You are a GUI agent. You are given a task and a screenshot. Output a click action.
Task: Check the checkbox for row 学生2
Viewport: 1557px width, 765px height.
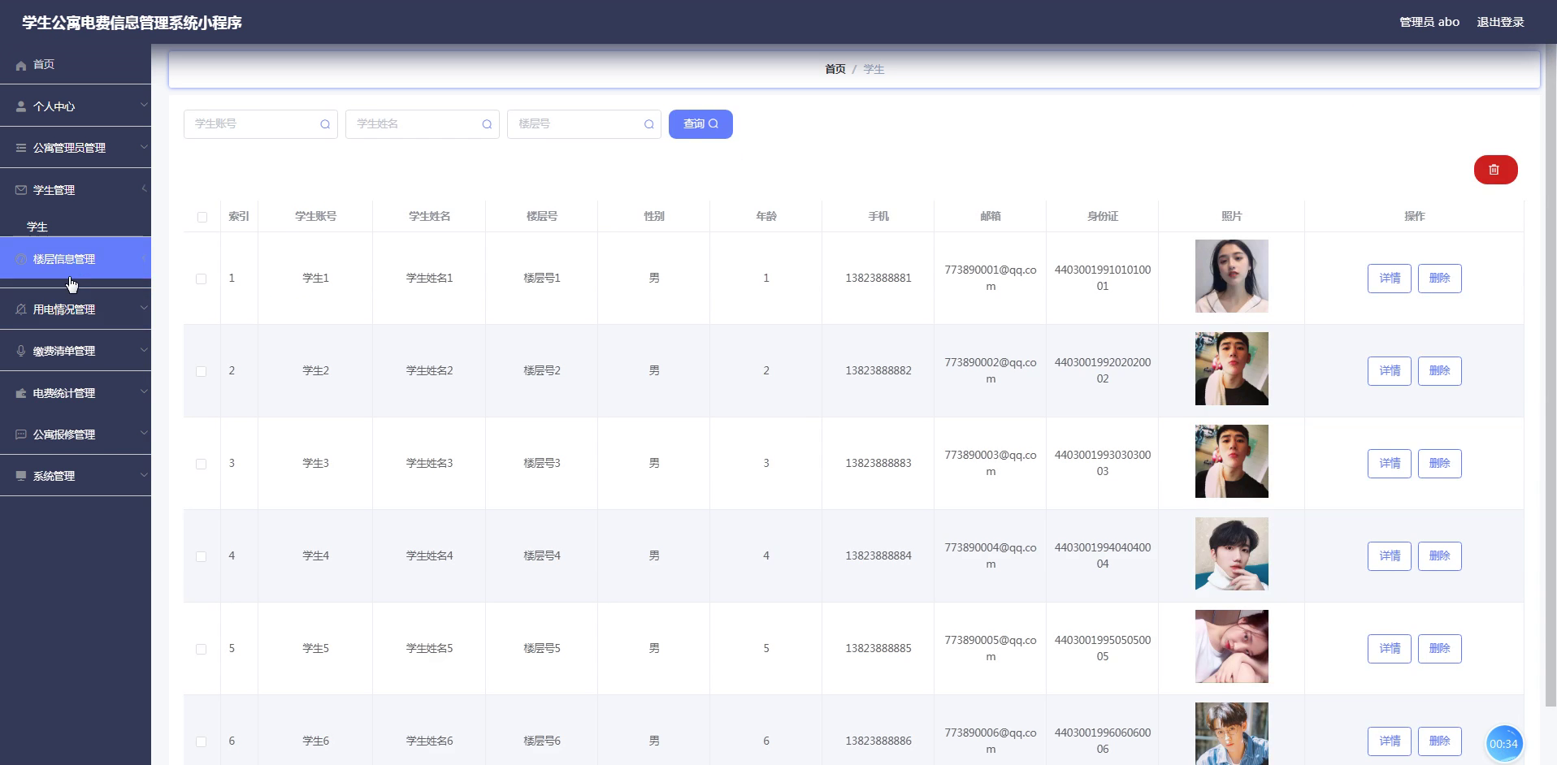(201, 371)
